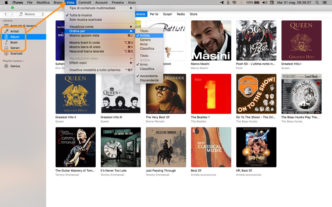This screenshot has height=207, width=332.
Task: Go forward with the right arrow
Action: [12, 14]
